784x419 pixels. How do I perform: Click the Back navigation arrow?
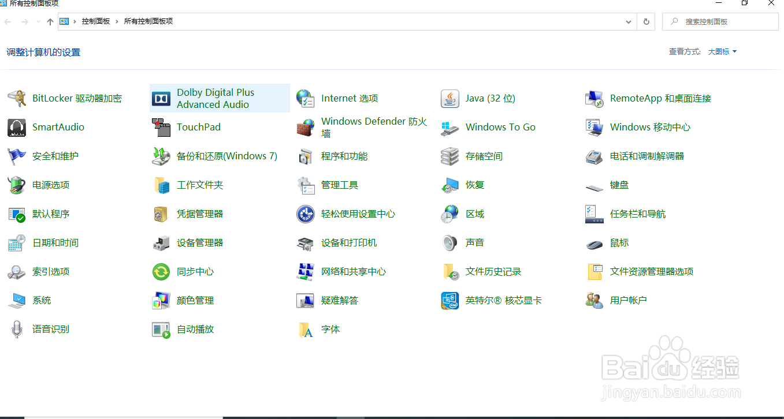coord(8,22)
